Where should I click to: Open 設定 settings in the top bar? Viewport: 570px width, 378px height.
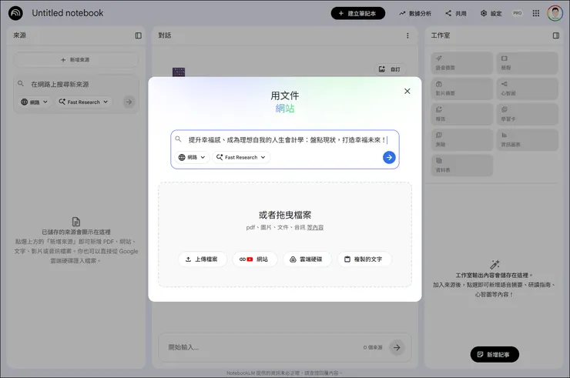[x=491, y=13]
